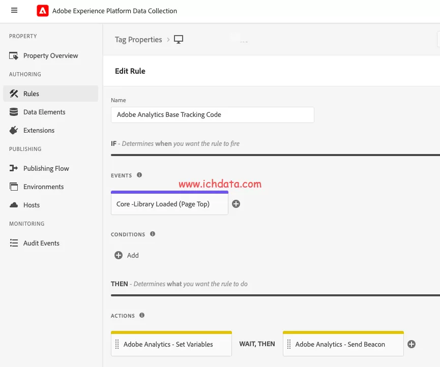
Task: Click Tag Properties breadcrumb link
Action: pyautogui.click(x=138, y=40)
